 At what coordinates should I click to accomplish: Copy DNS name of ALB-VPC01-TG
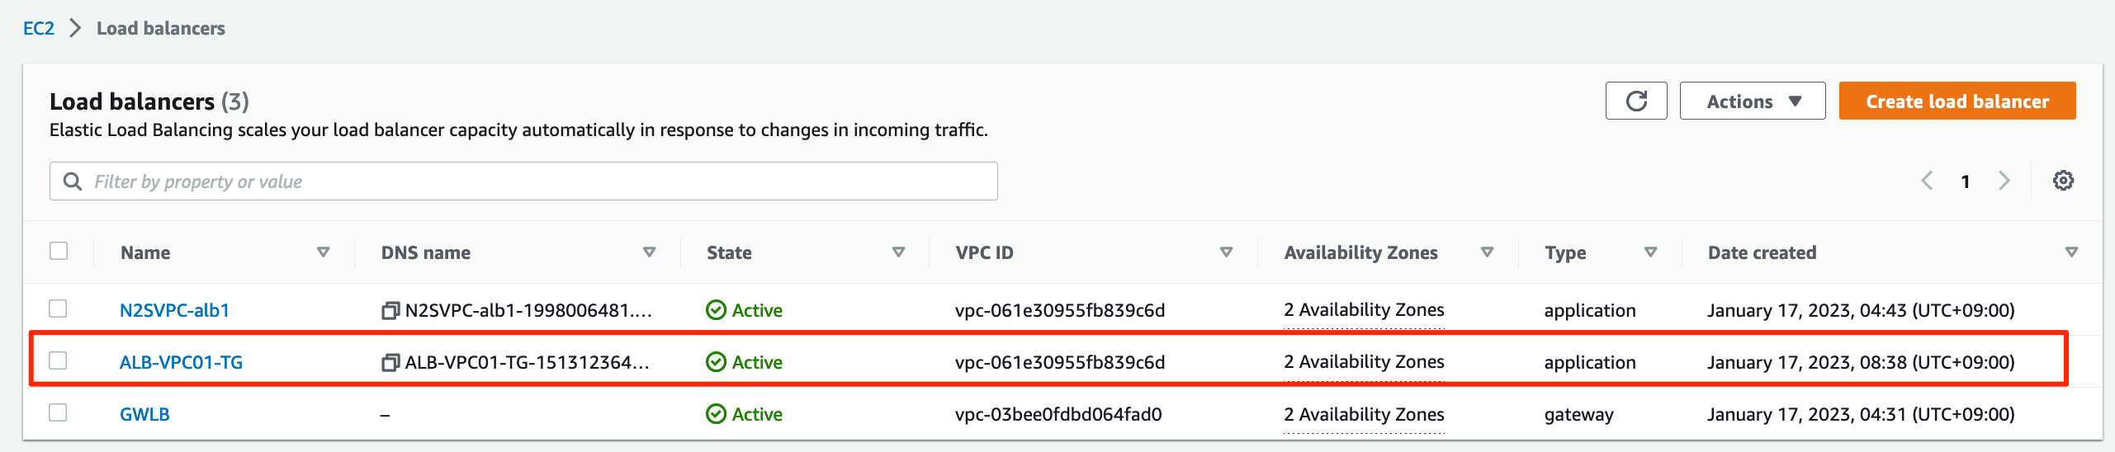pyautogui.click(x=390, y=362)
